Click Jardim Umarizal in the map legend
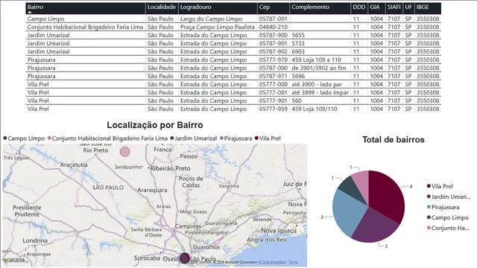 point(194,138)
